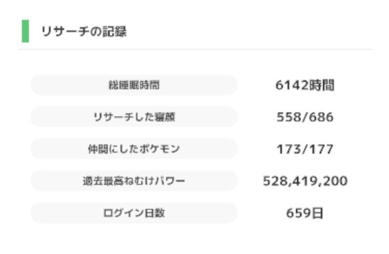Select the 総睡眠時間 label pill

[x=134, y=85]
